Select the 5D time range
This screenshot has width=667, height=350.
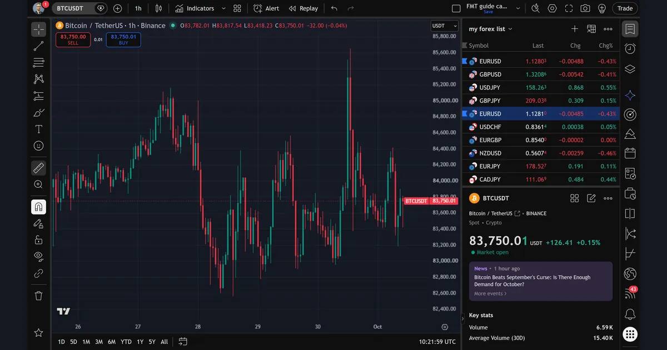click(x=73, y=342)
